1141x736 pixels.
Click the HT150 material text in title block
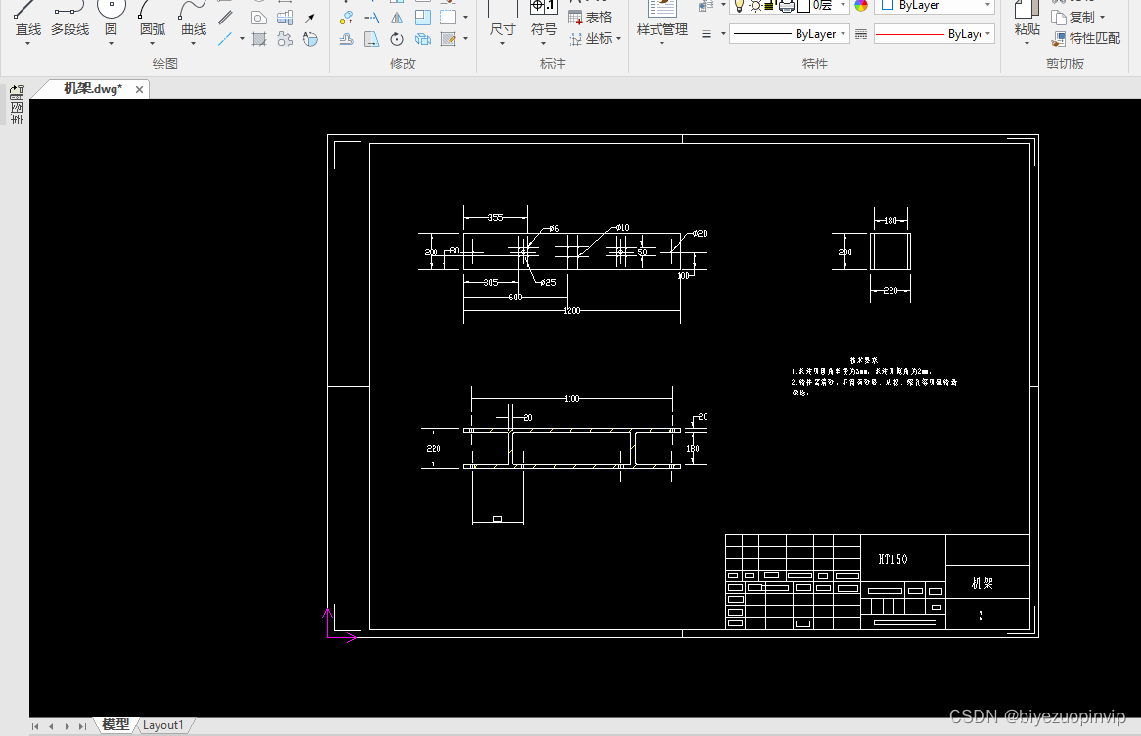892,559
